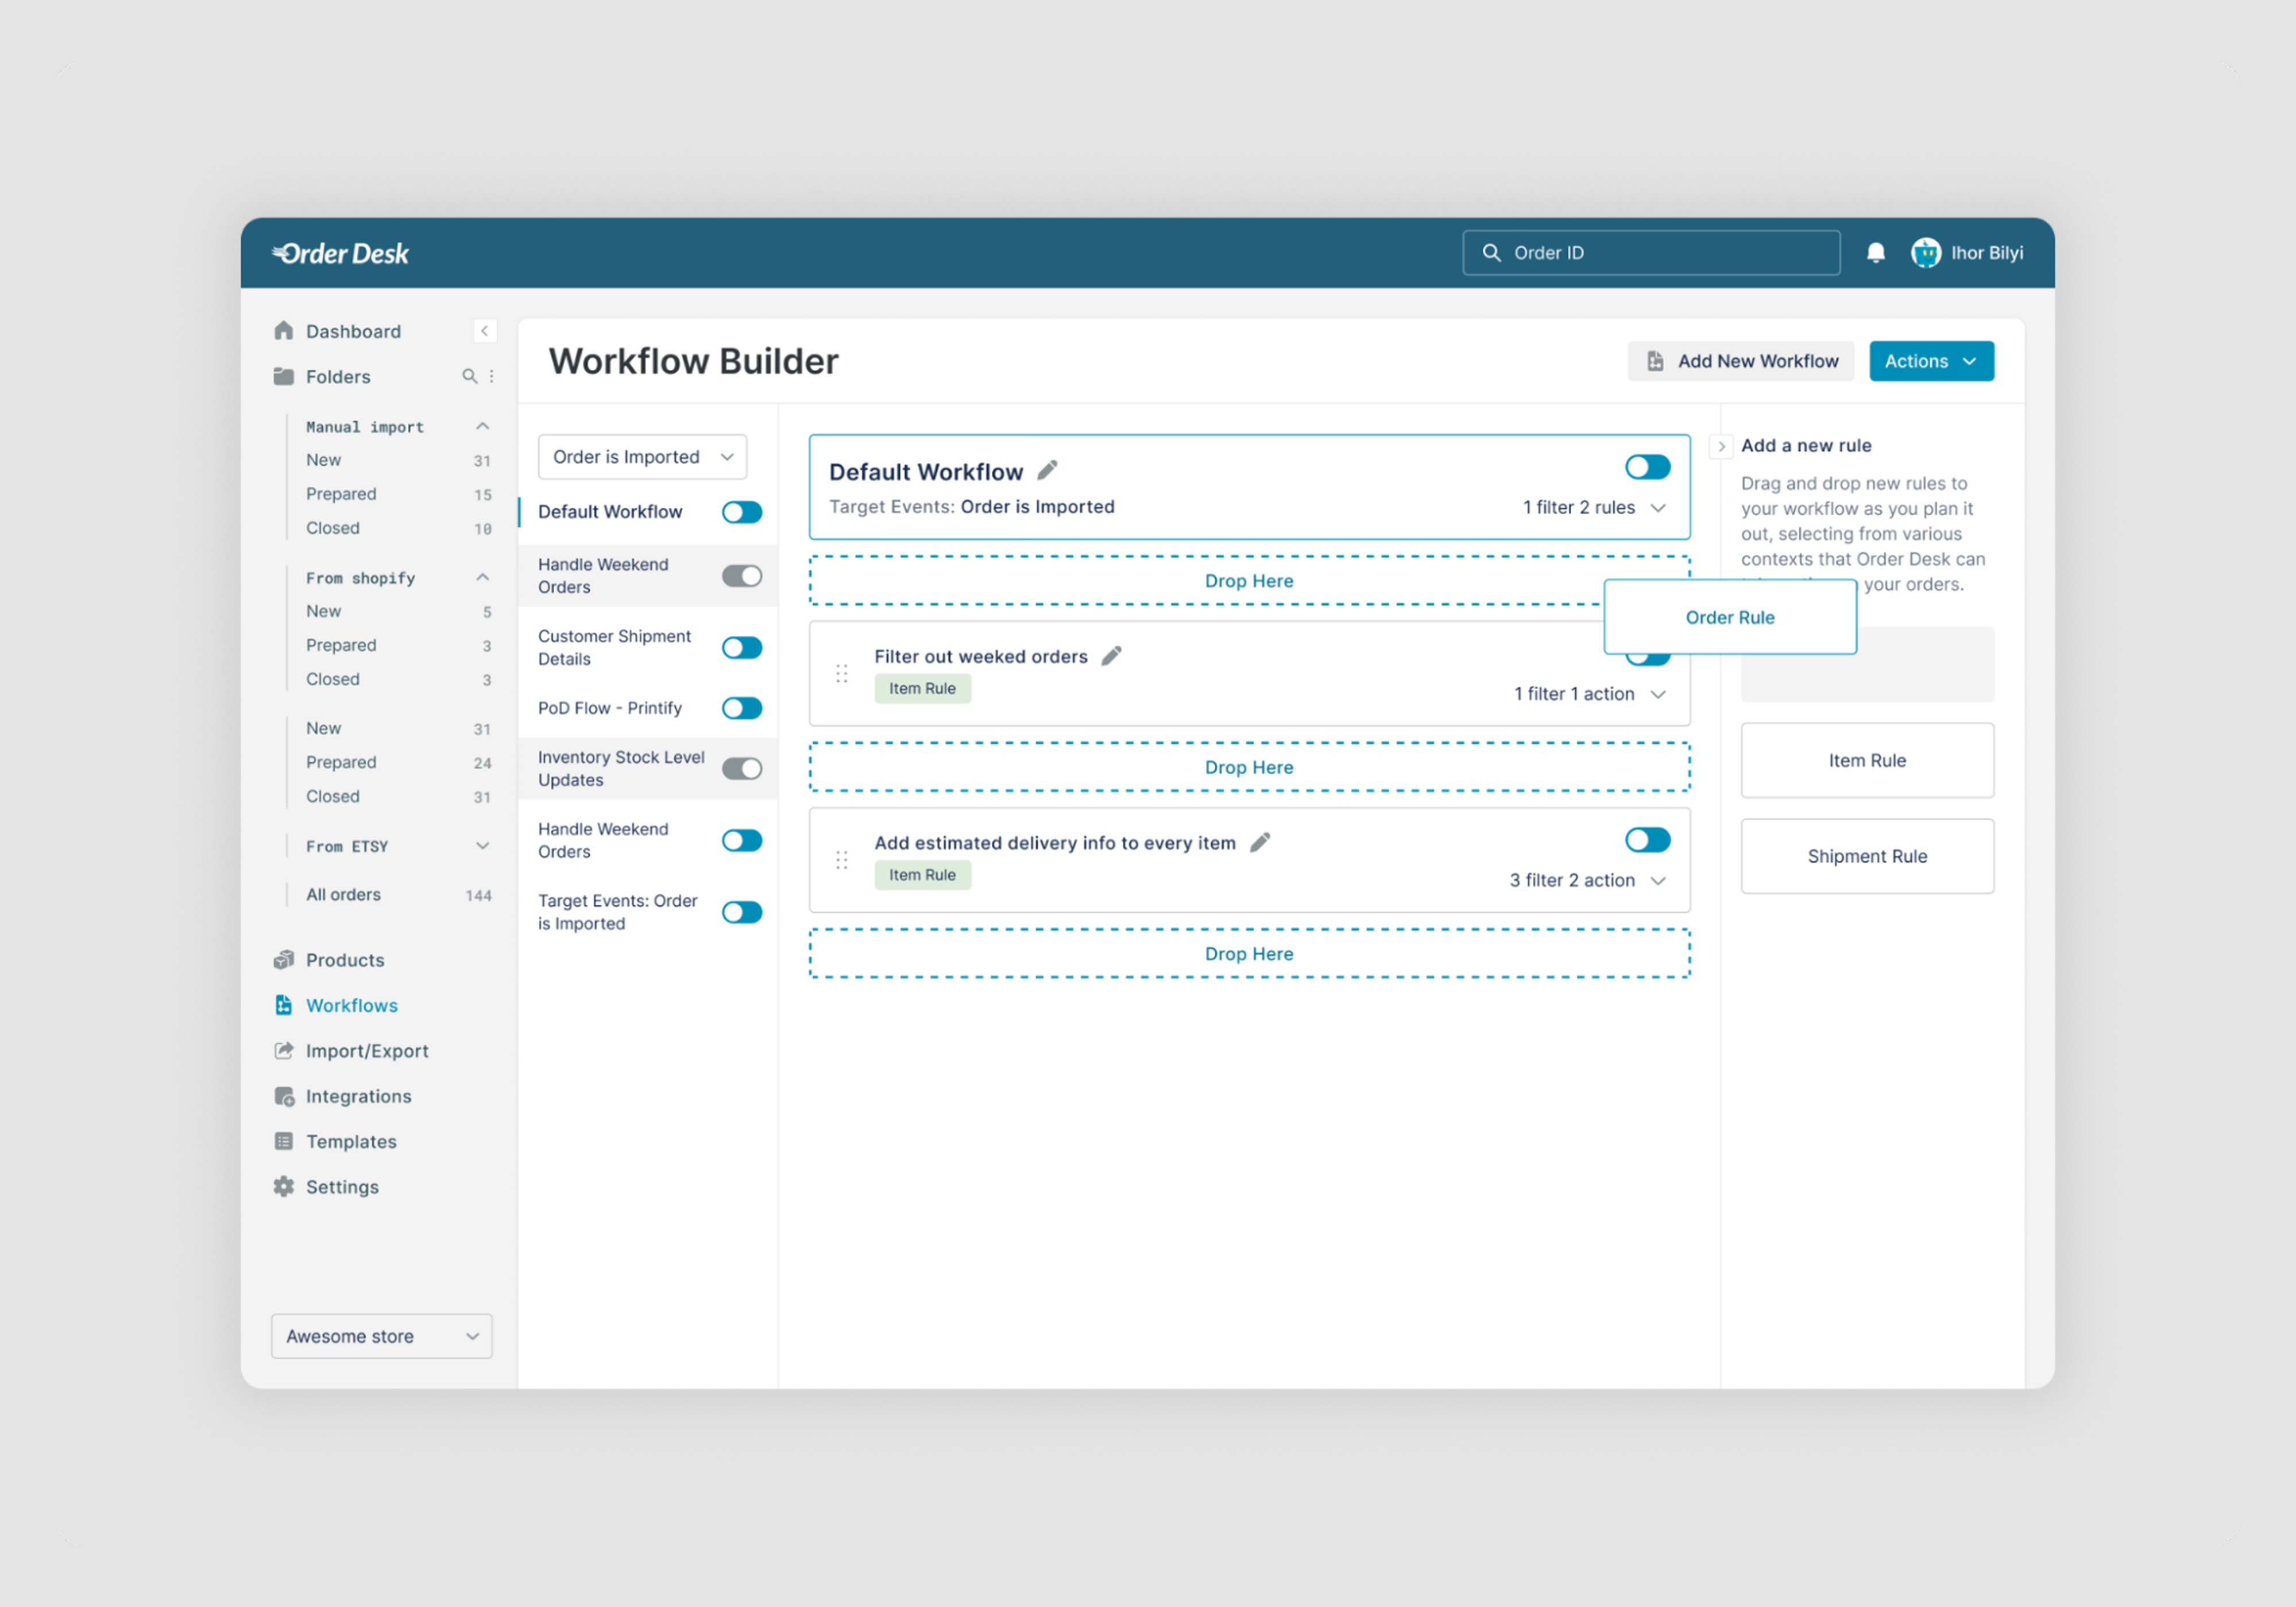The width and height of the screenshot is (2296, 1607).
Task: Select Default Workflow in workflow list
Action: [x=610, y=512]
